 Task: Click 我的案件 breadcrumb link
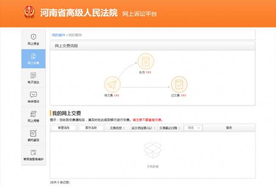click(59, 34)
